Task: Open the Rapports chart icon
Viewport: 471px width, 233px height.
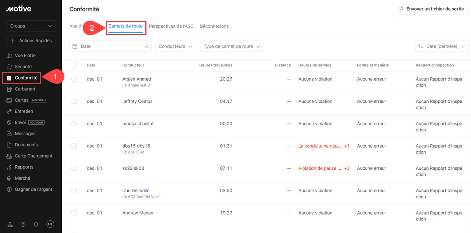Action: (x=10, y=167)
